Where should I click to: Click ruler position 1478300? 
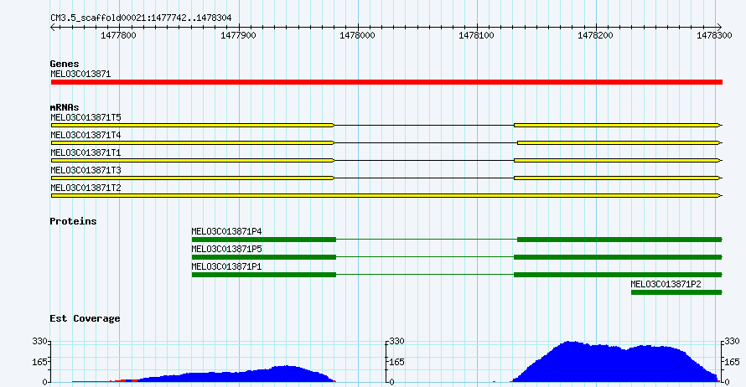(714, 36)
